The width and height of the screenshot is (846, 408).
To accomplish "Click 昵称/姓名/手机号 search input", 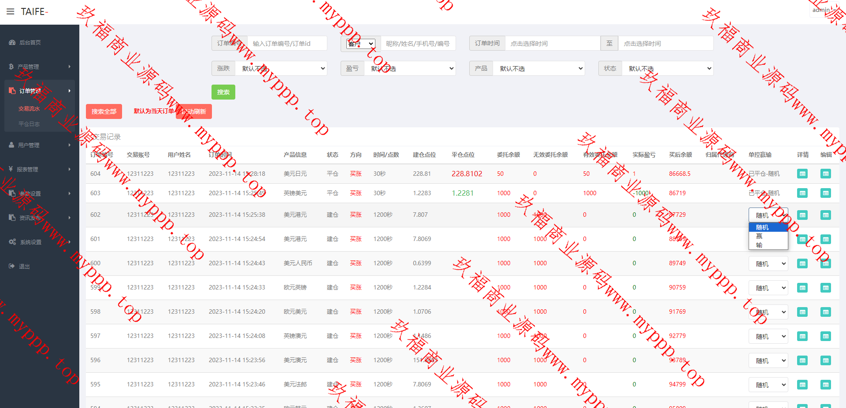I will [418, 44].
